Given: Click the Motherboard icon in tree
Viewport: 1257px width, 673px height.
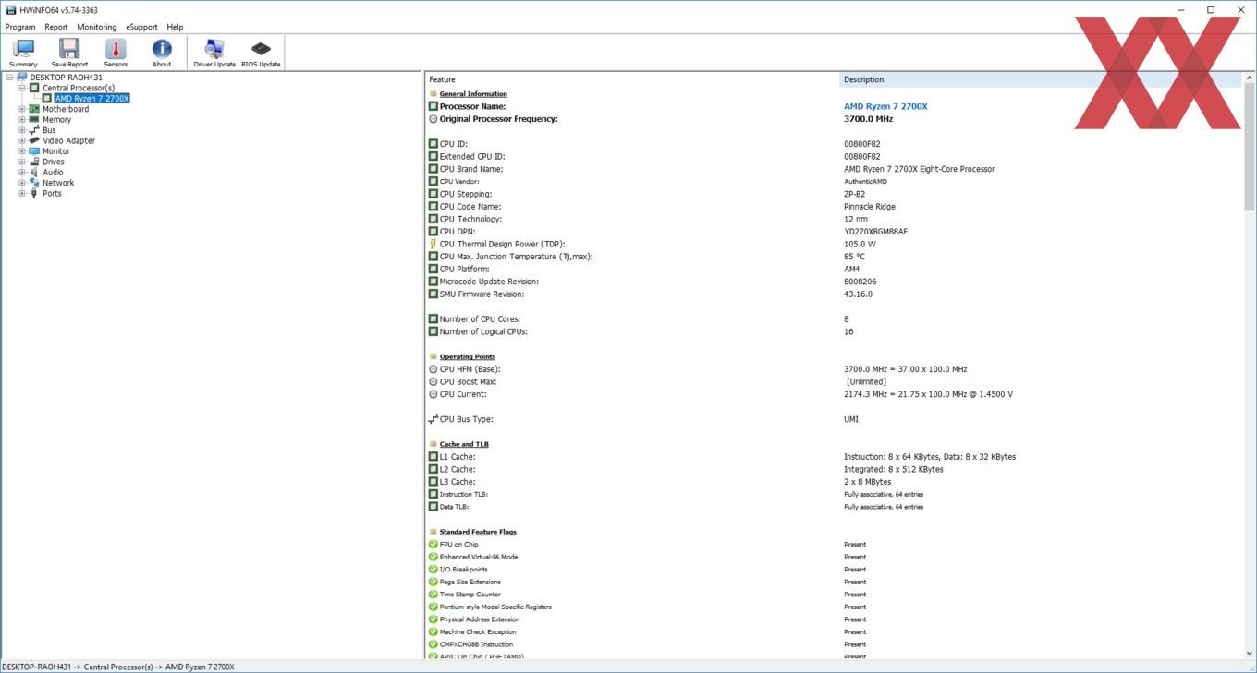Looking at the screenshot, I should [x=34, y=109].
